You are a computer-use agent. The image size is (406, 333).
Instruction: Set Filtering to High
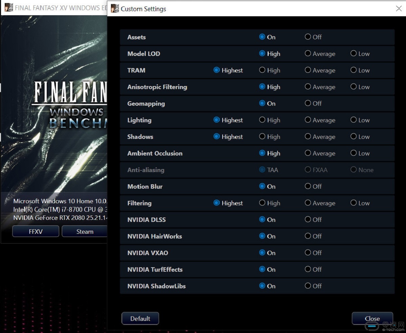[262, 203]
